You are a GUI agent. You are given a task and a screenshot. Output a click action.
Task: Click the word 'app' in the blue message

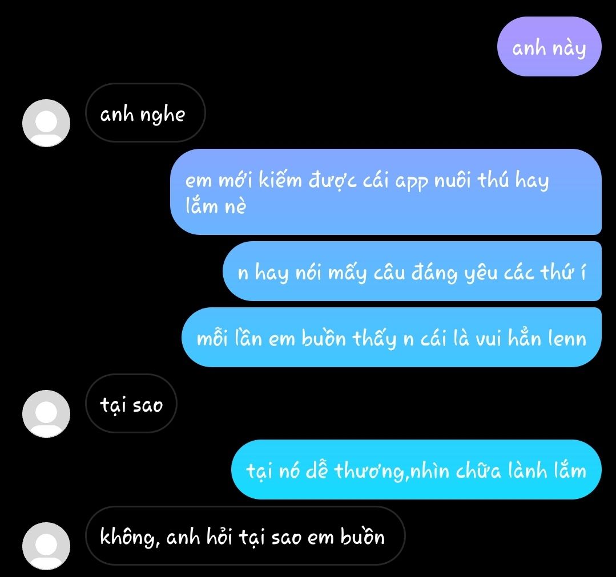coord(412,182)
